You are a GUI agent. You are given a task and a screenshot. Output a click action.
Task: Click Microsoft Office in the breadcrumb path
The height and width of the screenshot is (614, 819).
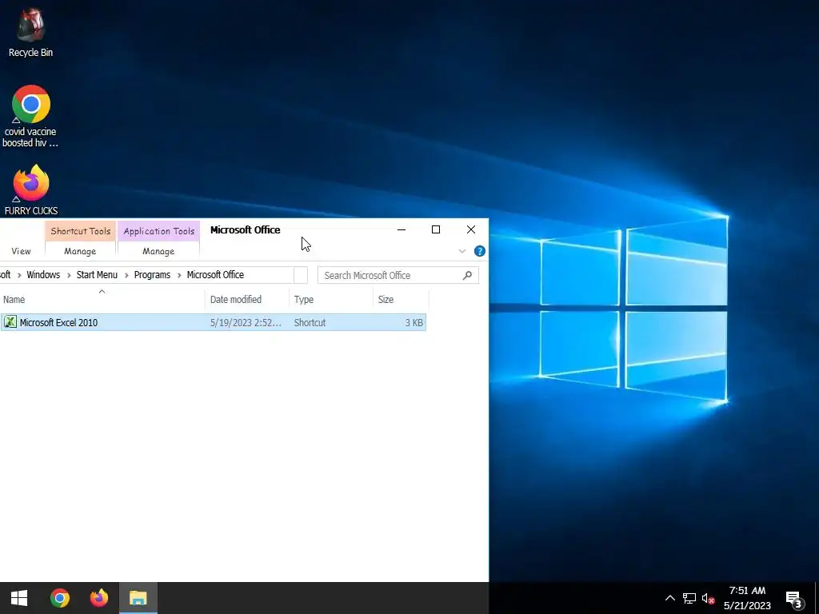pyautogui.click(x=215, y=275)
